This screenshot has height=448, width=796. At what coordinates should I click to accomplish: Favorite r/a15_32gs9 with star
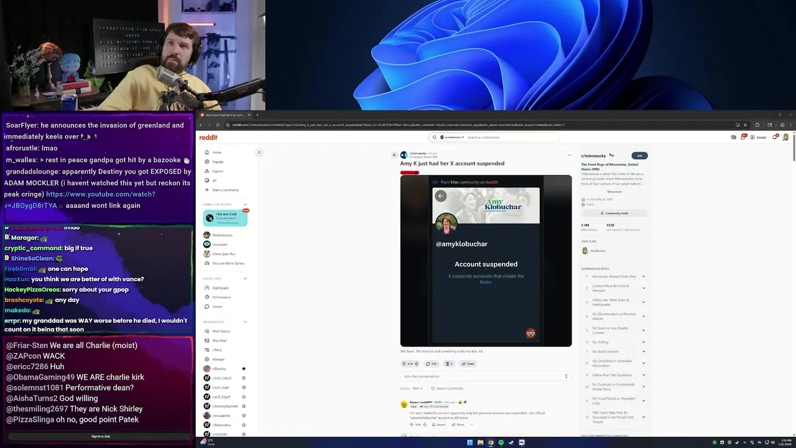(244, 396)
